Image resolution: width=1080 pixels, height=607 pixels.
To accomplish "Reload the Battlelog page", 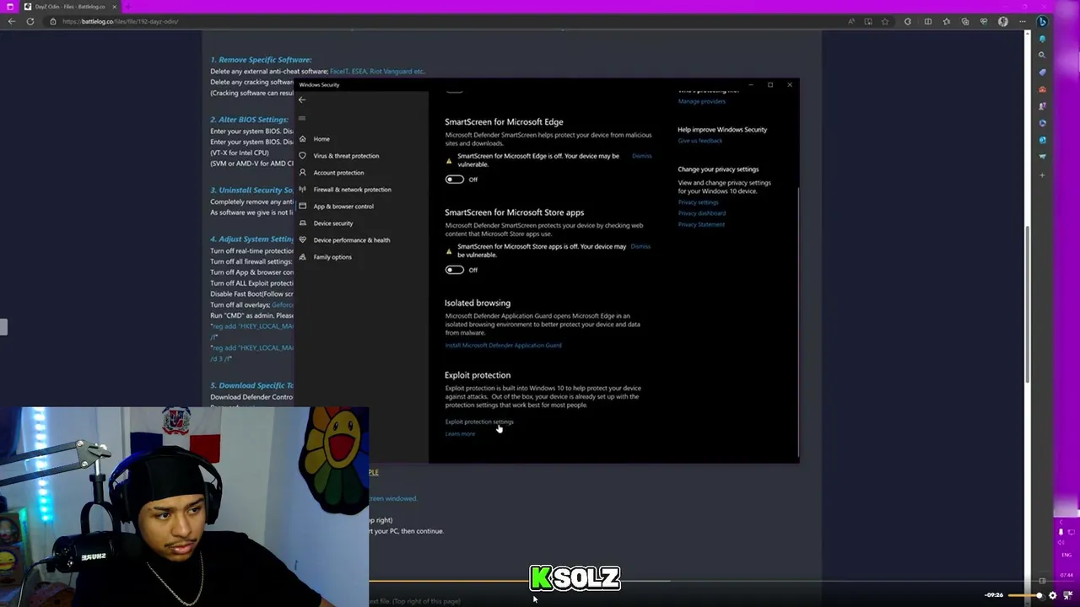I will [x=30, y=21].
